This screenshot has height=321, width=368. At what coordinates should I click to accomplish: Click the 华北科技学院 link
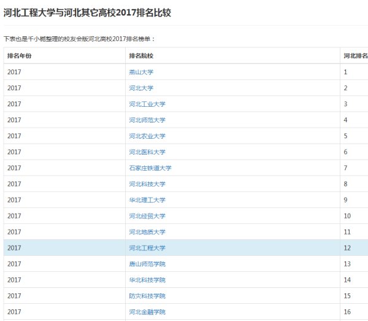147,280
